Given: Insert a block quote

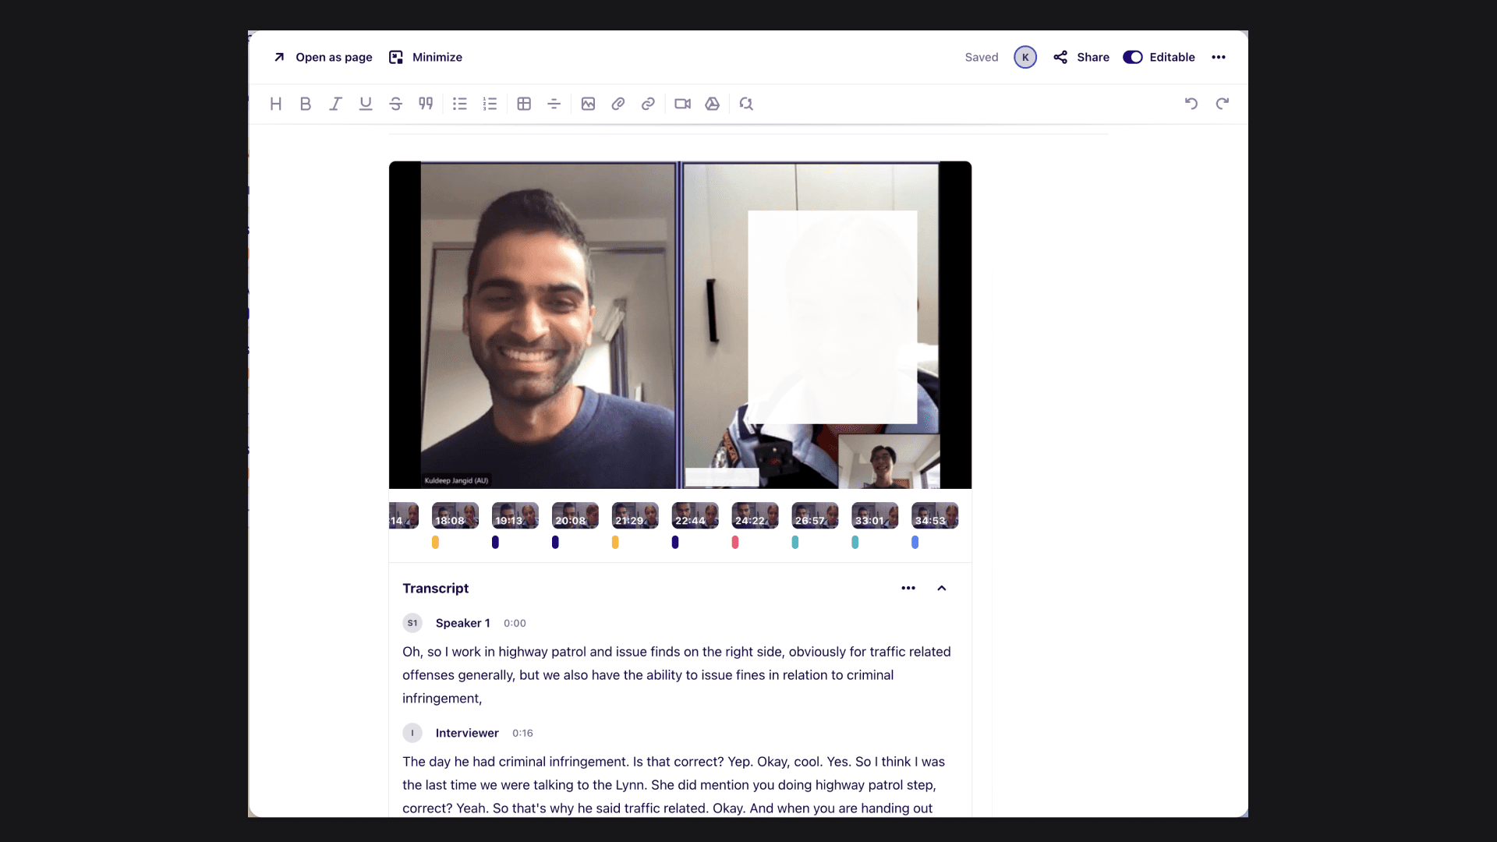Looking at the screenshot, I should (426, 104).
